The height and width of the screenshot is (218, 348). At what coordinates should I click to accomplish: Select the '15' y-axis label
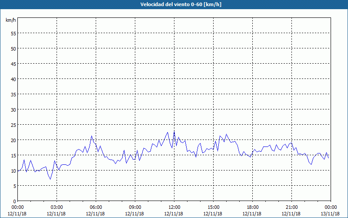click(13, 155)
